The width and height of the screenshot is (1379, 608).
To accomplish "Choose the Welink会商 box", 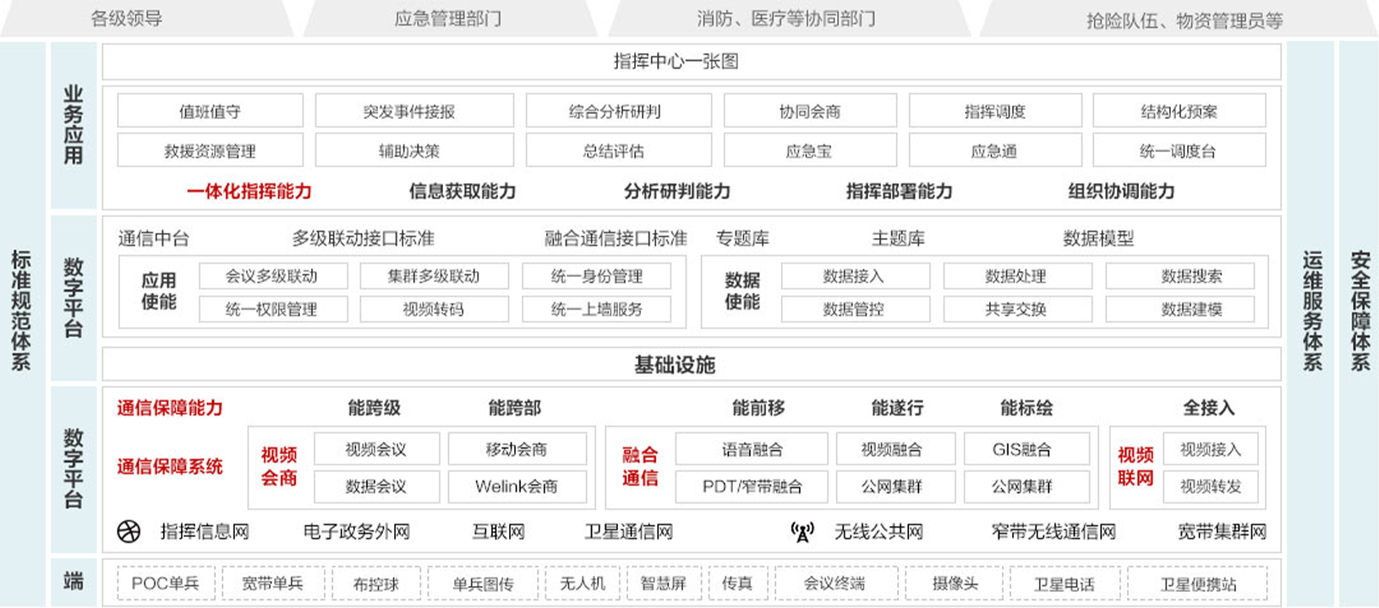I will 517,486.
